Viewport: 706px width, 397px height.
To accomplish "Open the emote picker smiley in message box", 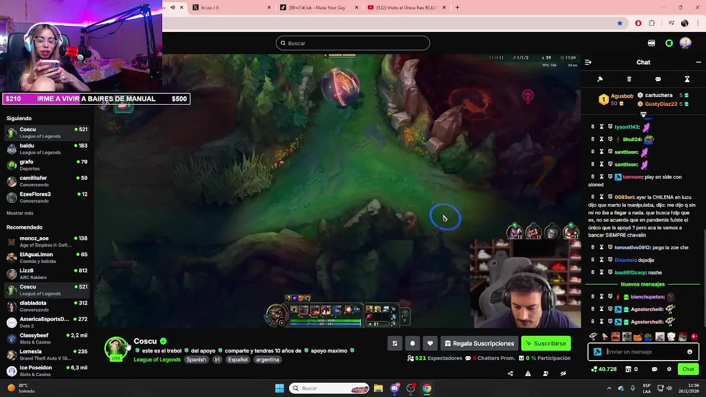I will (x=689, y=352).
